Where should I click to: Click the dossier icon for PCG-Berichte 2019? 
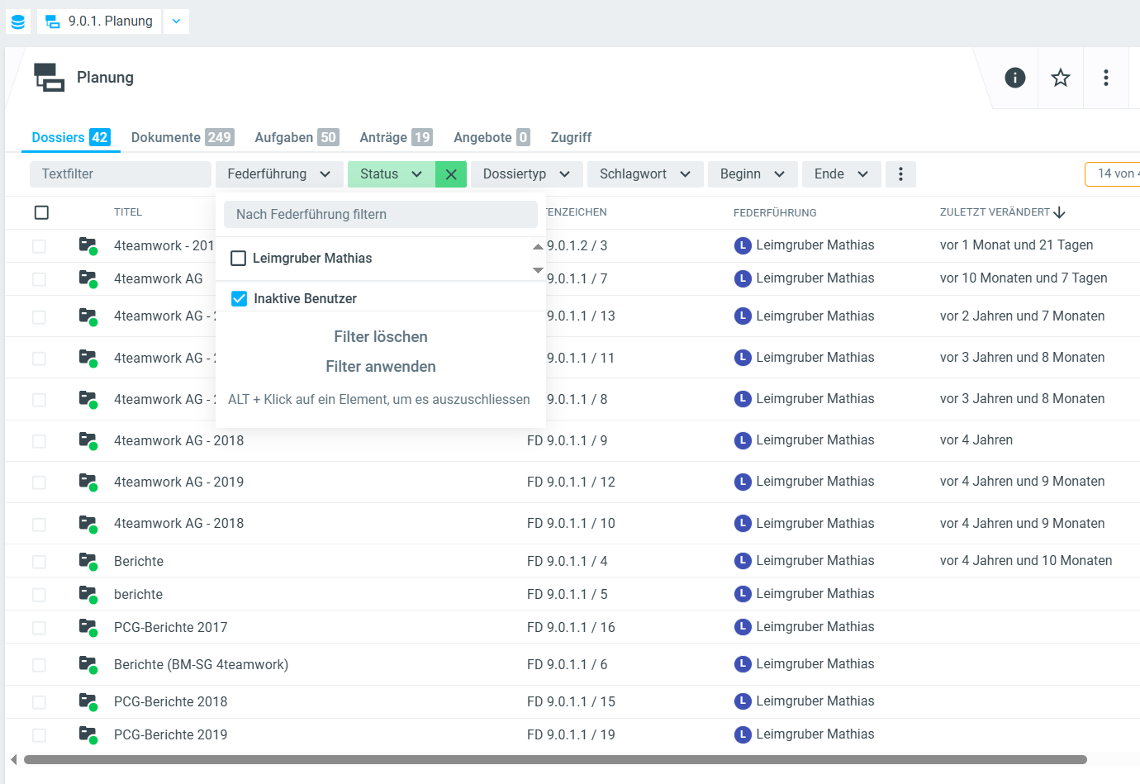pos(88,734)
